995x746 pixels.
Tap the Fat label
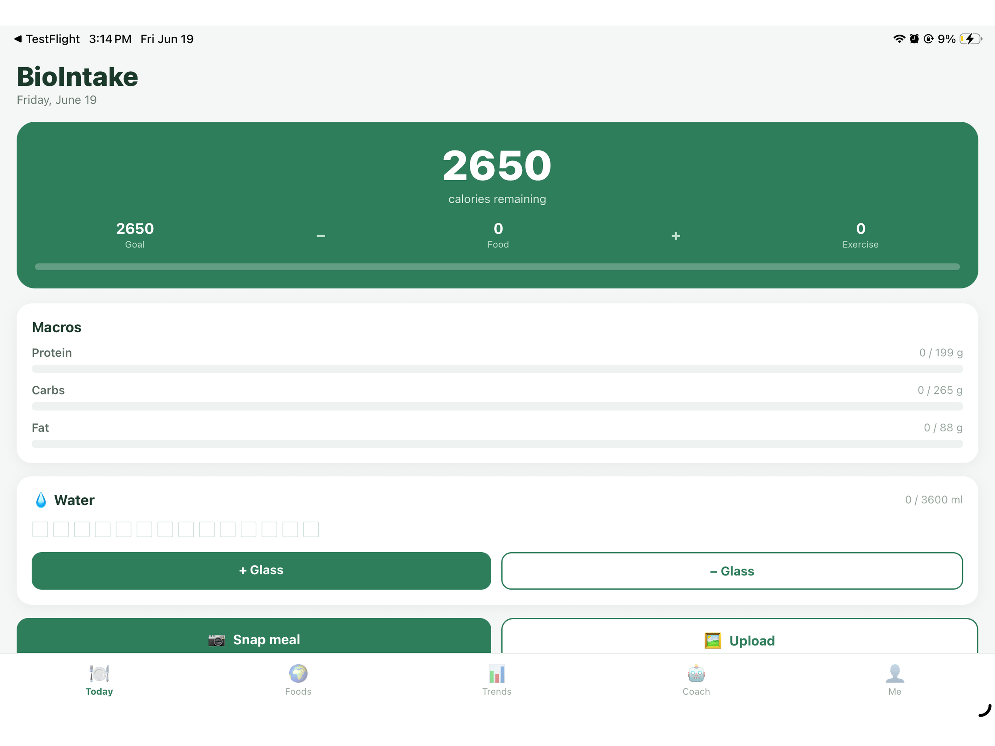tap(40, 427)
